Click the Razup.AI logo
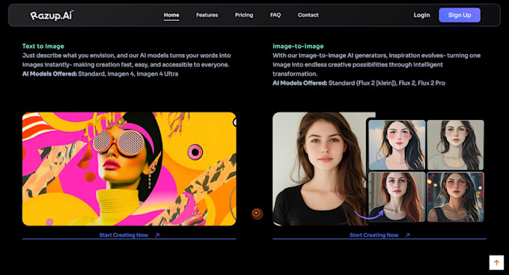509x275 pixels. pyautogui.click(x=52, y=15)
